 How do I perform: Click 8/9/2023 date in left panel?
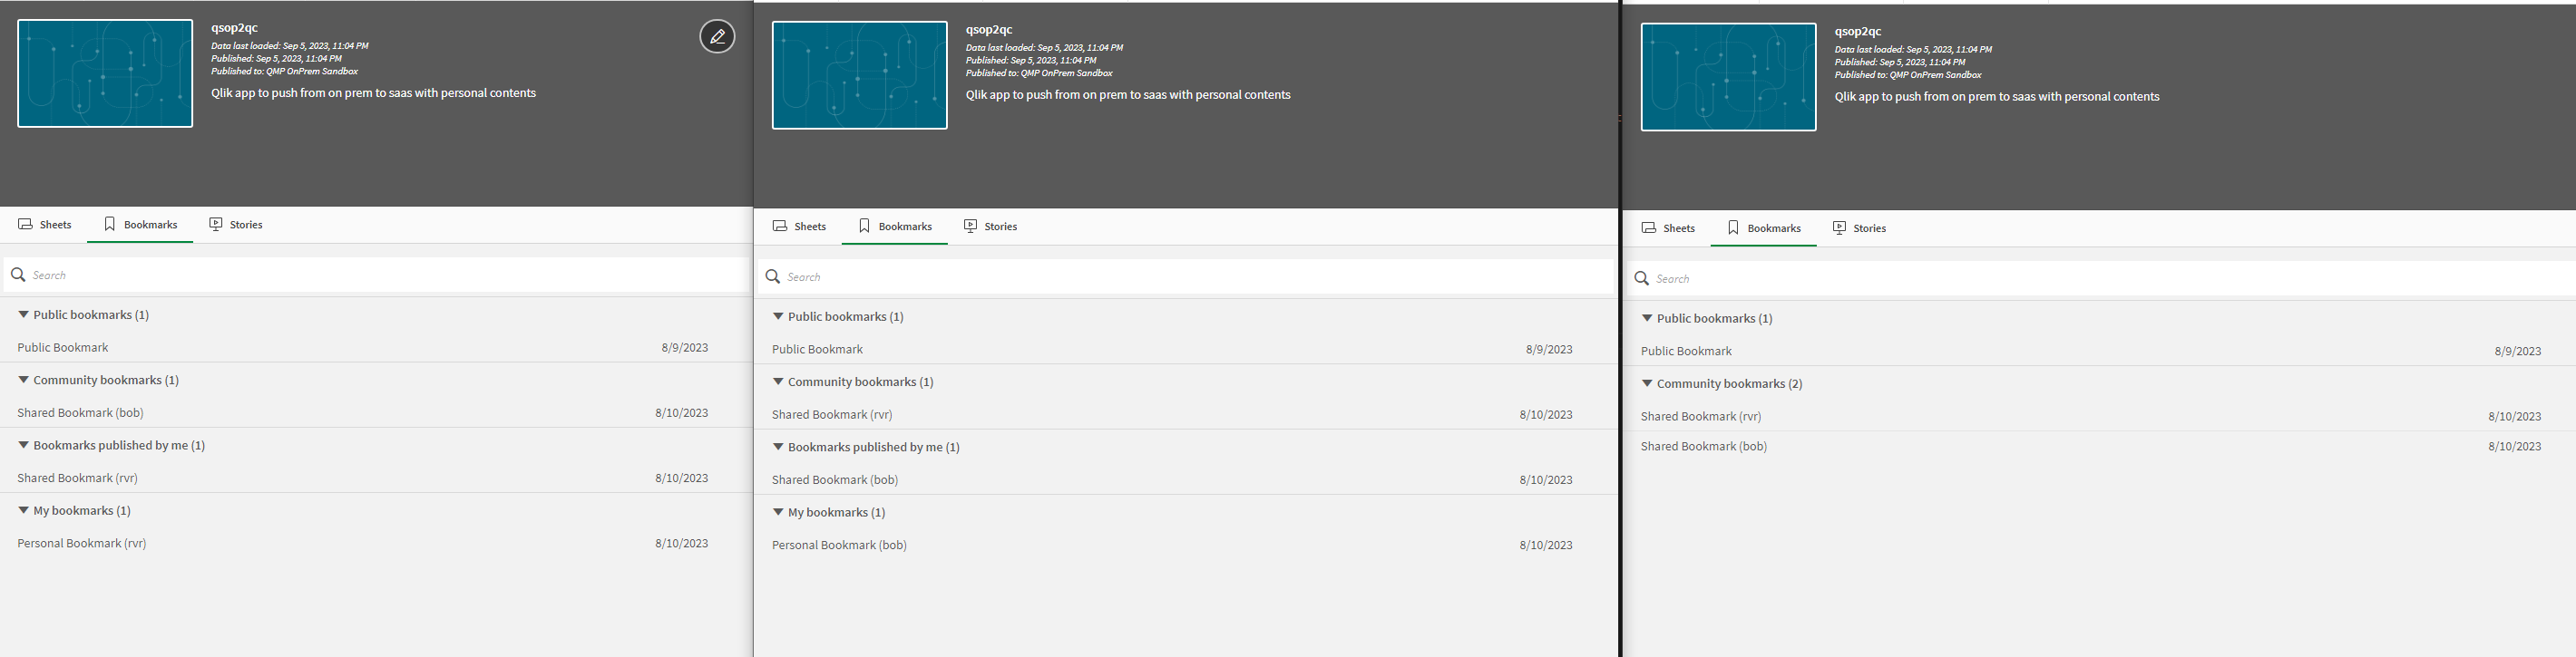coord(685,347)
